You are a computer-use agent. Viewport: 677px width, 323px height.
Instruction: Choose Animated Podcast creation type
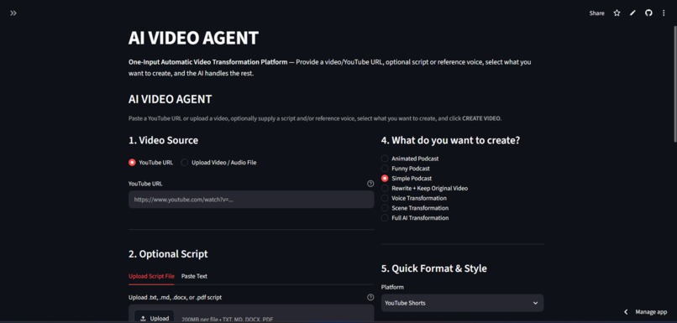(410, 159)
